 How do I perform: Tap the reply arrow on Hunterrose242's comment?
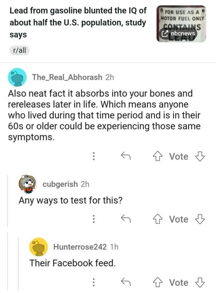pos(126,283)
